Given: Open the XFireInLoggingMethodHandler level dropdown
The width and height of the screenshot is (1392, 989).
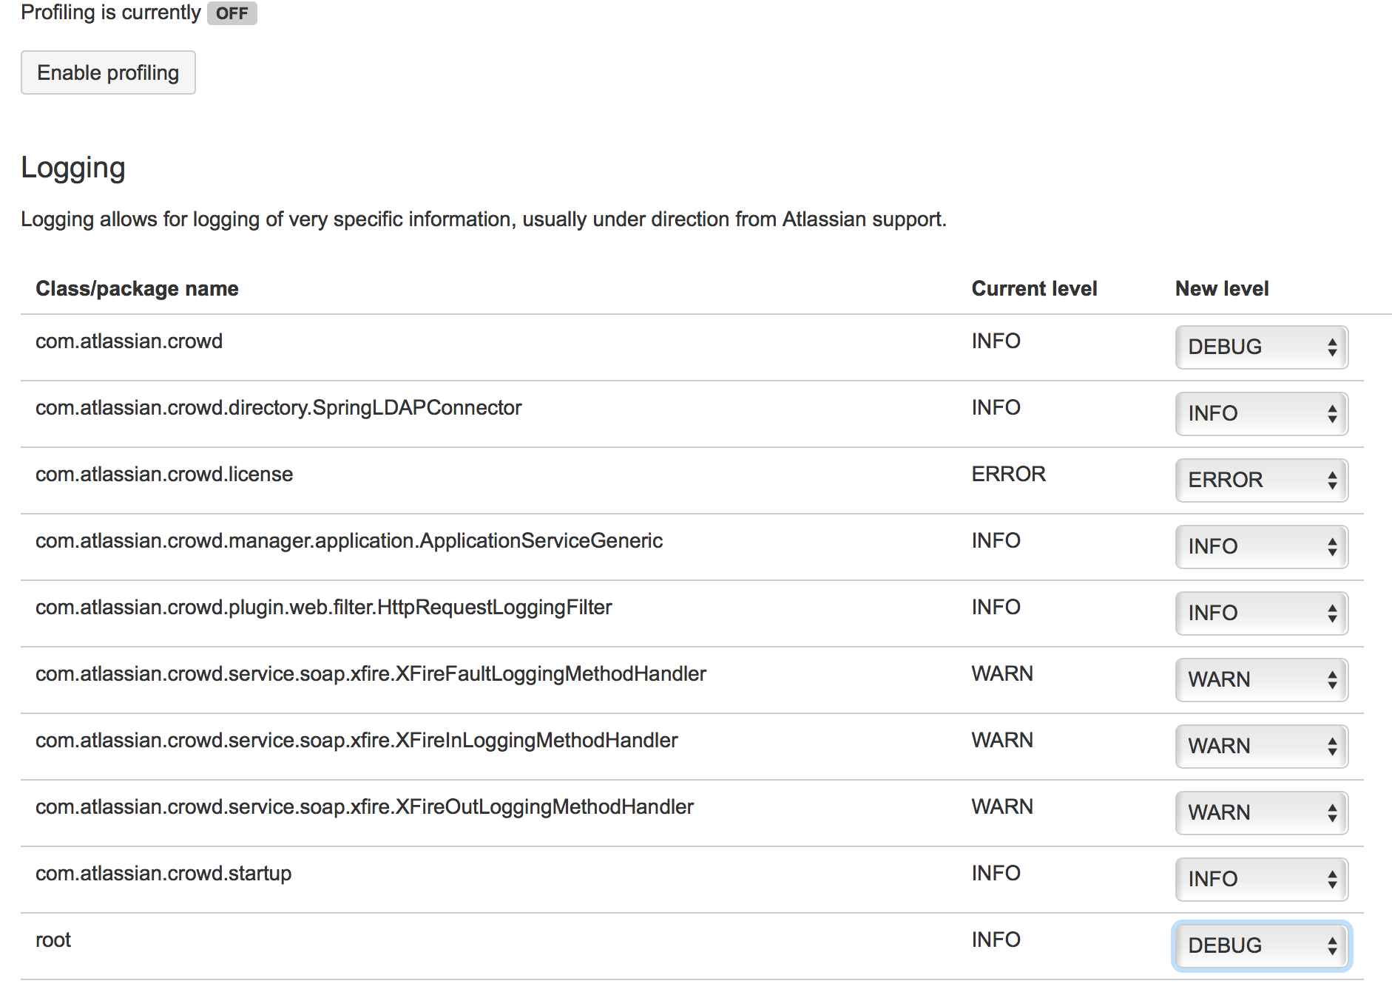Looking at the screenshot, I should coord(1261,746).
